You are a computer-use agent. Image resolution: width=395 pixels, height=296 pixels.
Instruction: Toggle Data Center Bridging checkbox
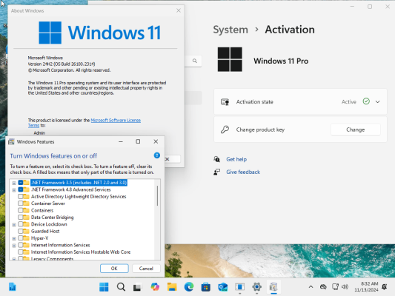click(x=21, y=217)
